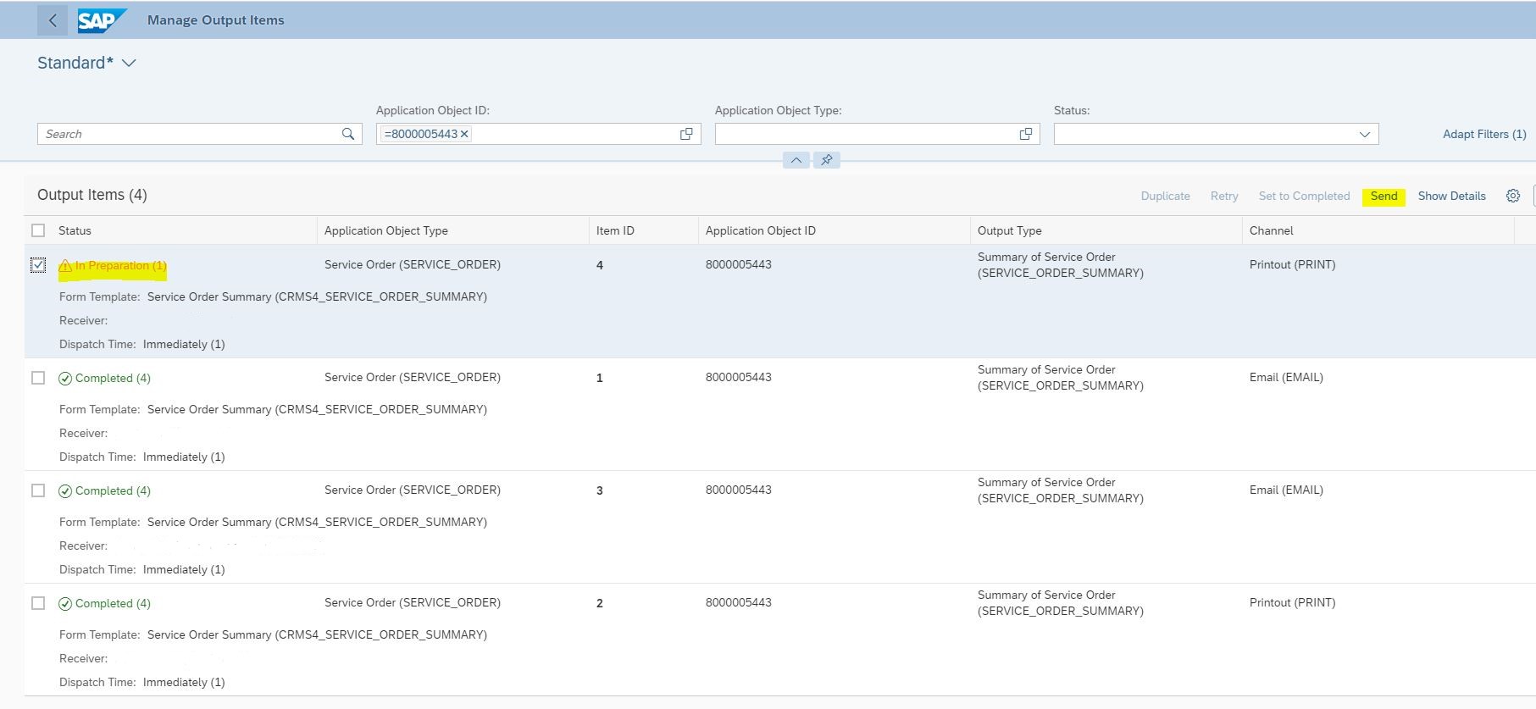Click Set to Completed button

coord(1304,196)
